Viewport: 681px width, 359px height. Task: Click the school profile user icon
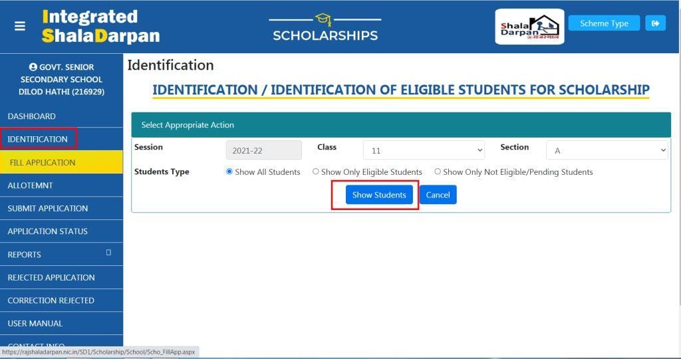[x=33, y=67]
